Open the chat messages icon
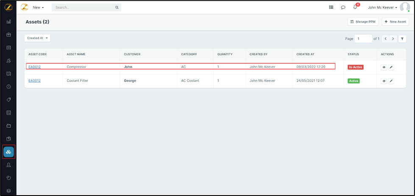Screen dimensions: 415x196 coord(343,7)
